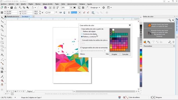Select the Rectangle tool
Viewport: 178px width, 100px height.
[x=2, y=42]
